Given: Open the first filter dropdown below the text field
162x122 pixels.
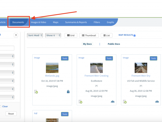Looking at the screenshot, I should click(x=7, y=56).
